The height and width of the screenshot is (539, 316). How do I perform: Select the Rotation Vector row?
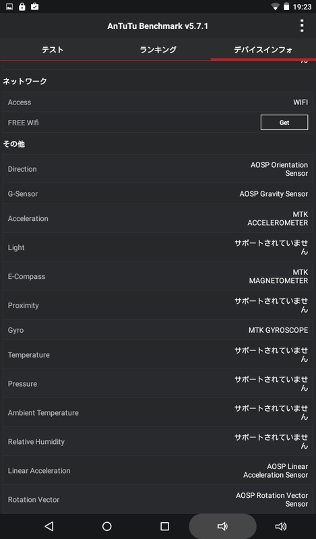(x=158, y=499)
